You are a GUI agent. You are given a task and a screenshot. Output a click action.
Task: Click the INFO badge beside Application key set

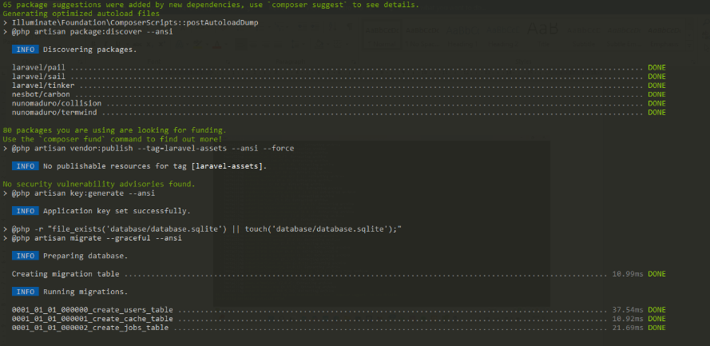25,211
